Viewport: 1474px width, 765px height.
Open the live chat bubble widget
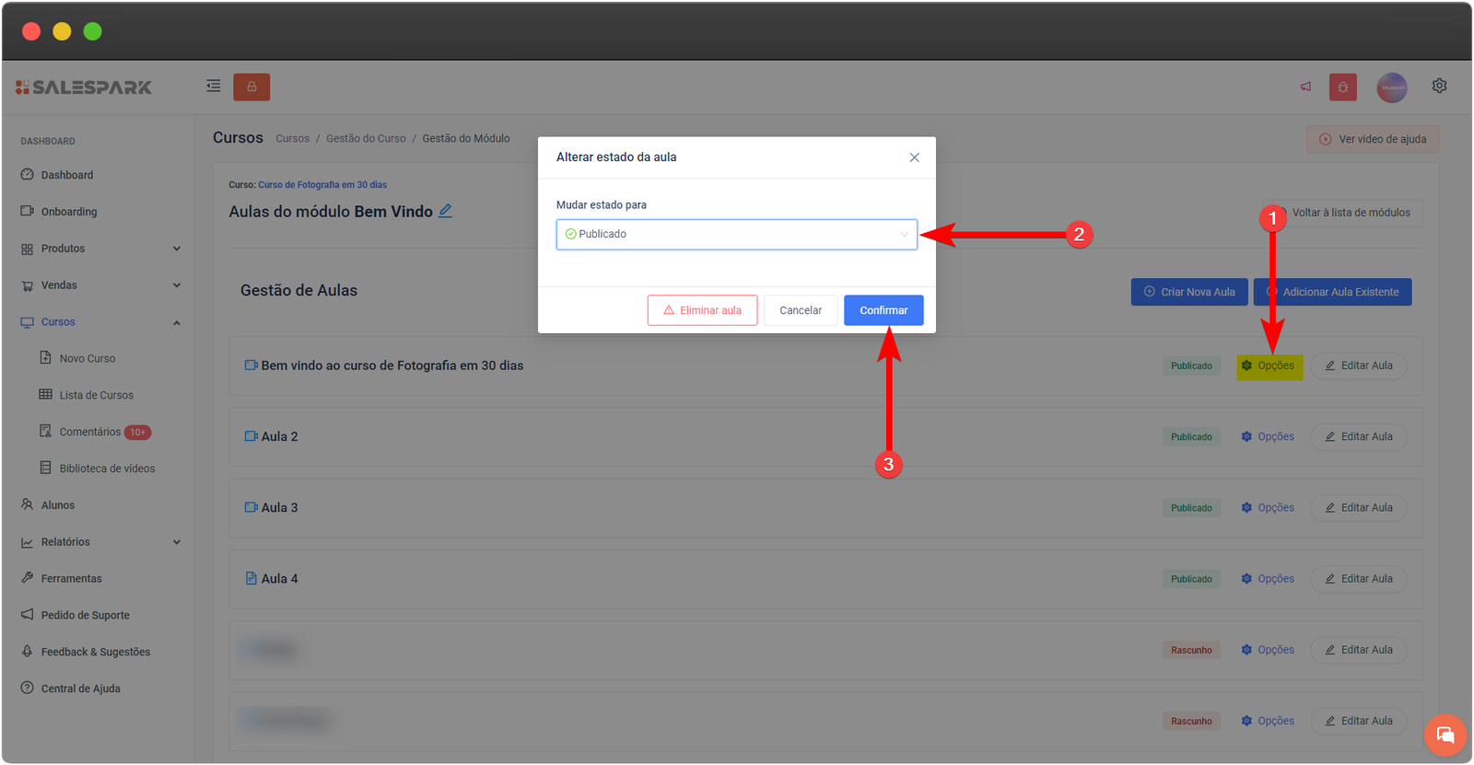1445,735
